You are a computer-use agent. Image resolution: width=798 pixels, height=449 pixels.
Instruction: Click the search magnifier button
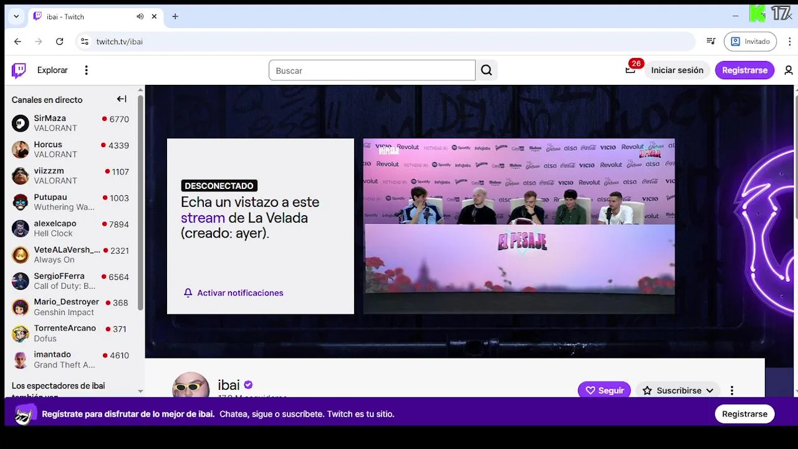[486, 70]
